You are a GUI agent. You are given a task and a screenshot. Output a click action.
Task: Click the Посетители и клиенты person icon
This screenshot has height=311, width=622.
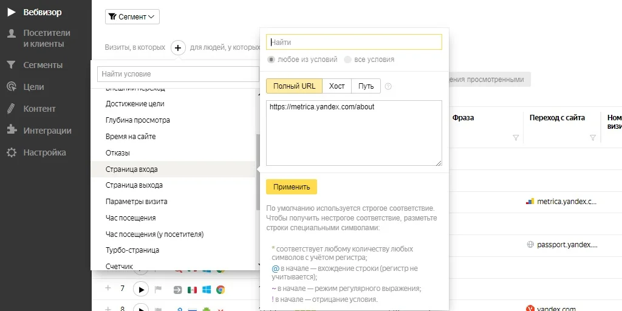tap(12, 33)
